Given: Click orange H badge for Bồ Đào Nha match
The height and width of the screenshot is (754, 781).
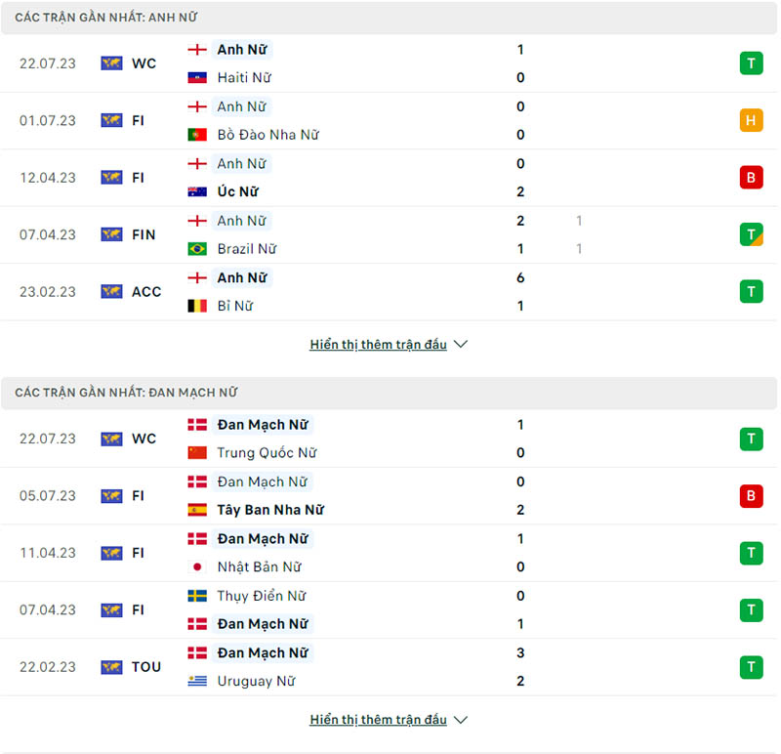Looking at the screenshot, I should (750, 120).
